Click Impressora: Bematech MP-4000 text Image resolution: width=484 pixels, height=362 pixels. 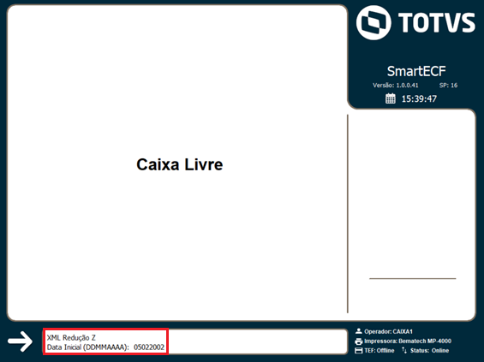click(408, 341)
